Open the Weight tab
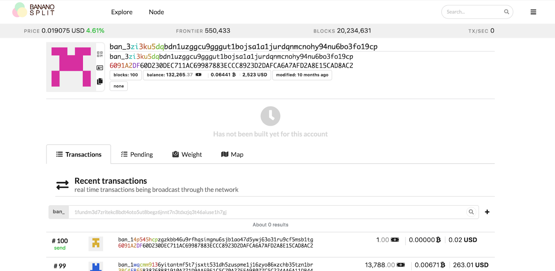The height and width of the screenshot is (271, 555). tap(187, 155)
